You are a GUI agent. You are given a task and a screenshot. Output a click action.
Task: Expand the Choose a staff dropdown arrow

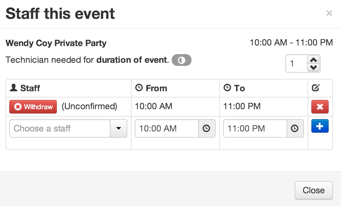[x=119, y=128]
